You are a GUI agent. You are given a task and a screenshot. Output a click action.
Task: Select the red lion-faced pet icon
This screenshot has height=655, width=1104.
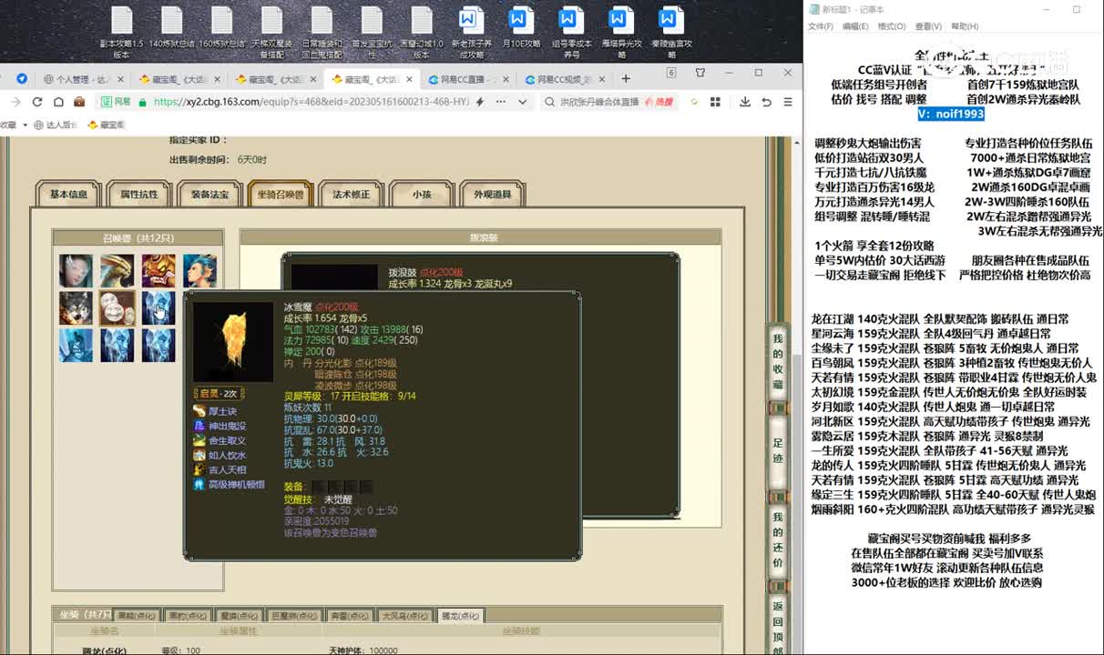click(x=158, y=270)
